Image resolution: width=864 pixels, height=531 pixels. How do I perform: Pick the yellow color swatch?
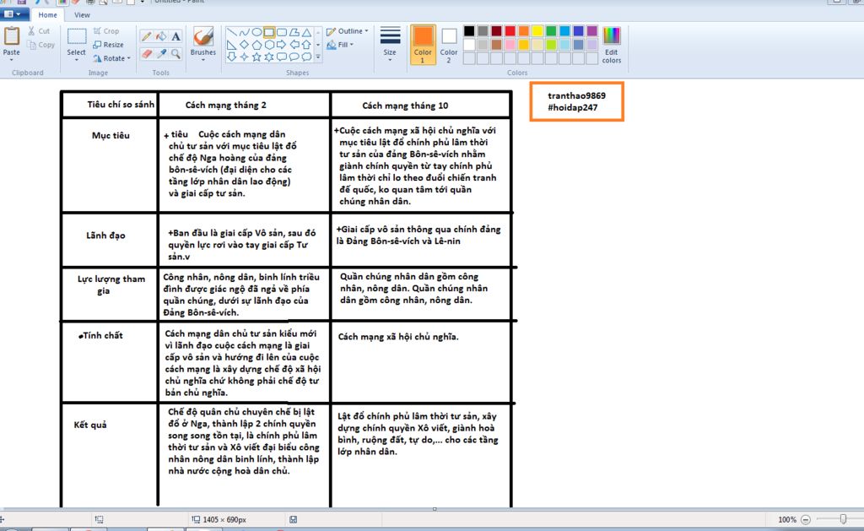coord(537,31)
